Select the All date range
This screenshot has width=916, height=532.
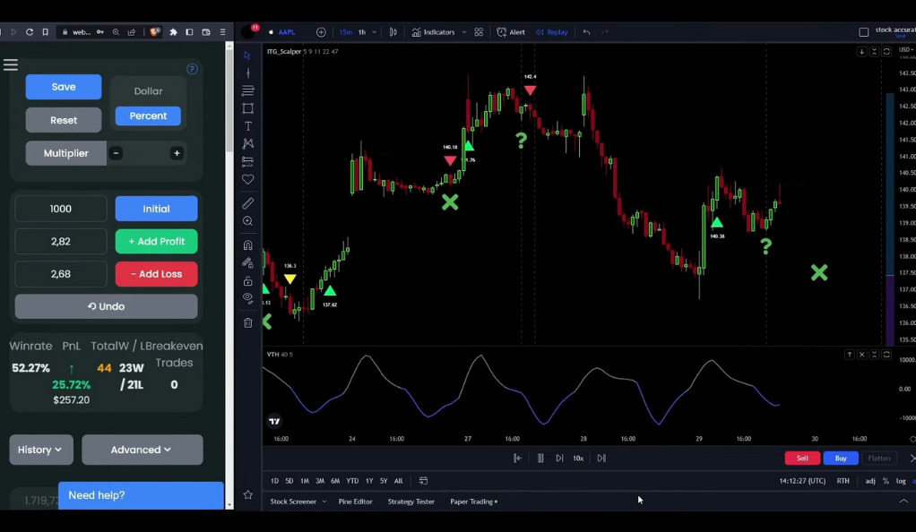tap(399, 481)
